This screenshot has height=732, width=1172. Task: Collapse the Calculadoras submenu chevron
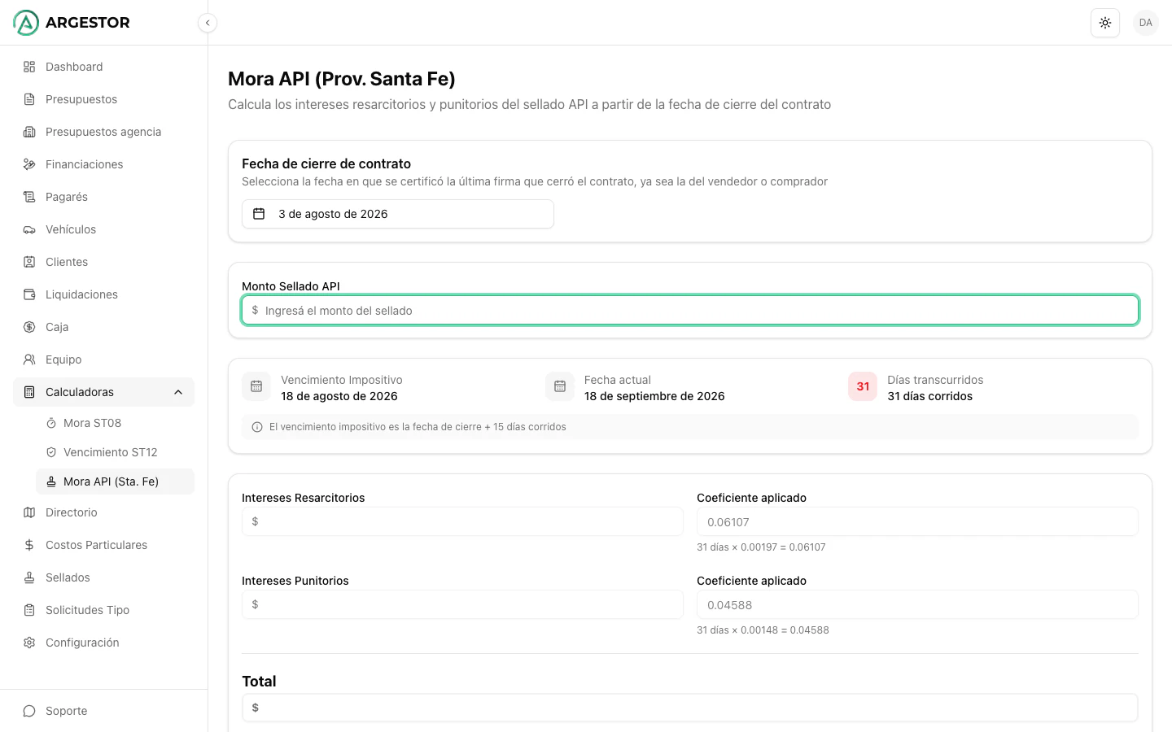tap(178, 392)
